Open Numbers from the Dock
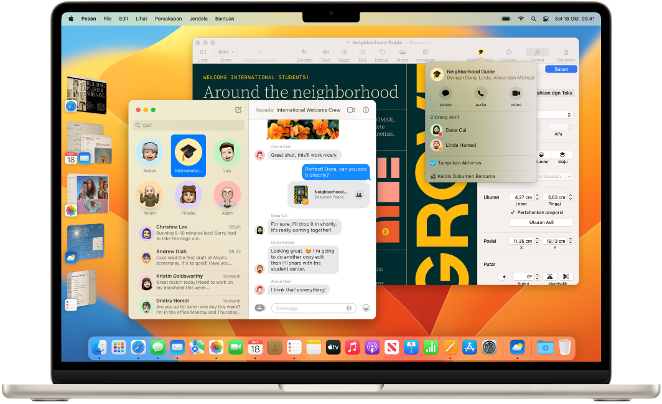This screenshot has height=404, width=662. click(x=430, y=347)
